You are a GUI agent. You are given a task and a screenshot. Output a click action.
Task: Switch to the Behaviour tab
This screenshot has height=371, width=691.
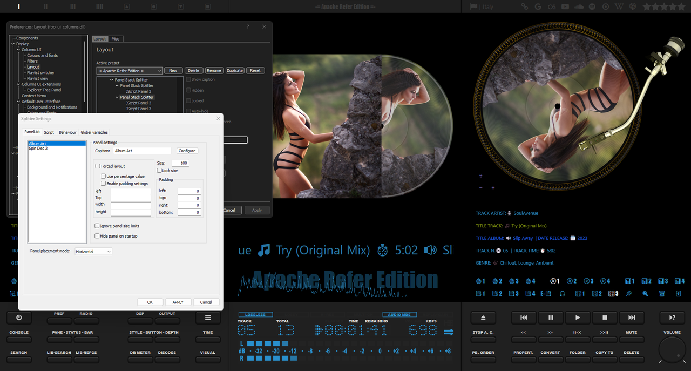coord(67,132)
